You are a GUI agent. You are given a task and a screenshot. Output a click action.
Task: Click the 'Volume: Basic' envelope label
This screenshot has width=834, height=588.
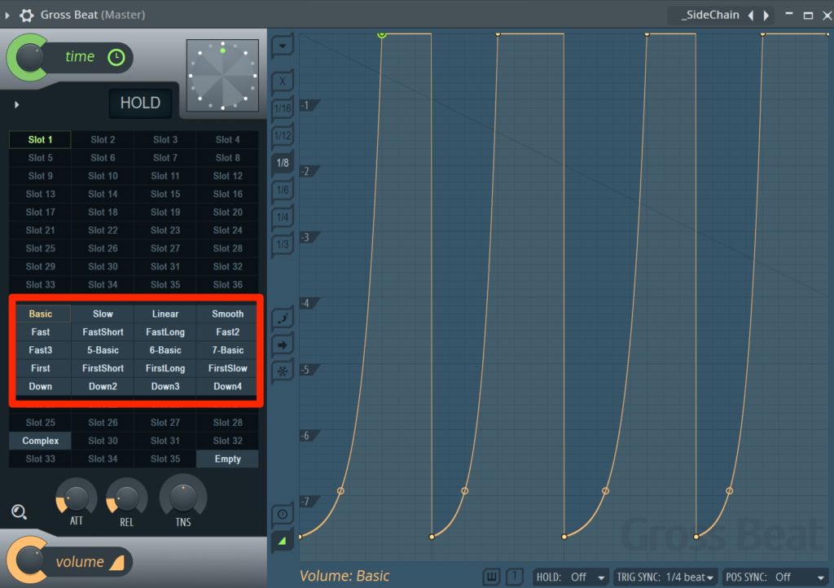pyautogui.click(x=345, y=576)
